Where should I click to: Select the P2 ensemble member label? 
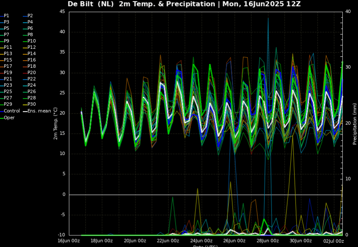[30, 16]
